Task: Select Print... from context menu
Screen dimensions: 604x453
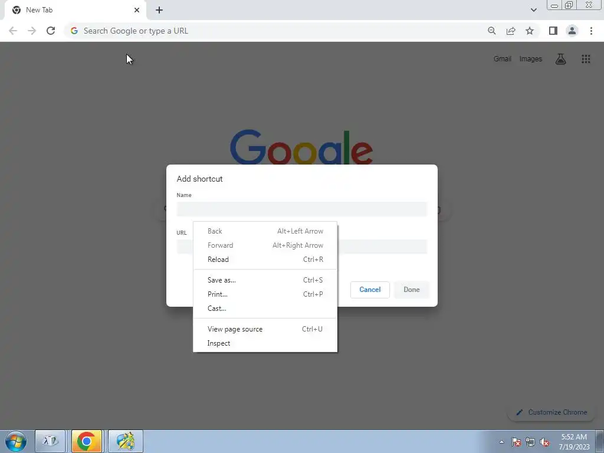Action: pos(265,294)
